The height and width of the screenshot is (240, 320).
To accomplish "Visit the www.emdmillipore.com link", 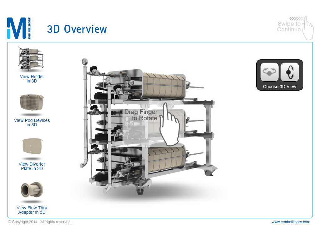I will (291, 222).
